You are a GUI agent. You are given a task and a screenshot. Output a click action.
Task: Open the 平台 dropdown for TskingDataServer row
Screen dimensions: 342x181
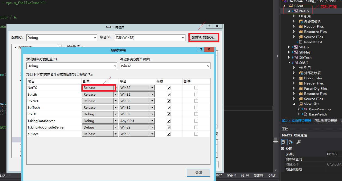coord(152,121)
